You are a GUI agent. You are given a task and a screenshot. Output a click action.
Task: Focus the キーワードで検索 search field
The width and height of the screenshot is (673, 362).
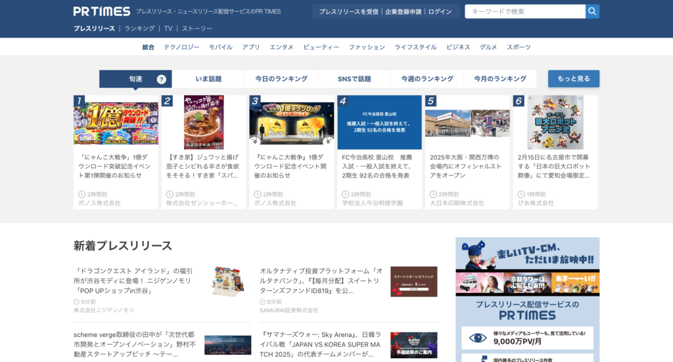tap(525, 12)
